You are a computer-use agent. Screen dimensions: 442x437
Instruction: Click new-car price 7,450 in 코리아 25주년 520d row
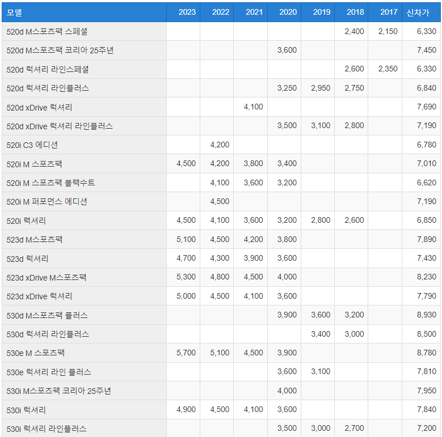pos(427,50)
